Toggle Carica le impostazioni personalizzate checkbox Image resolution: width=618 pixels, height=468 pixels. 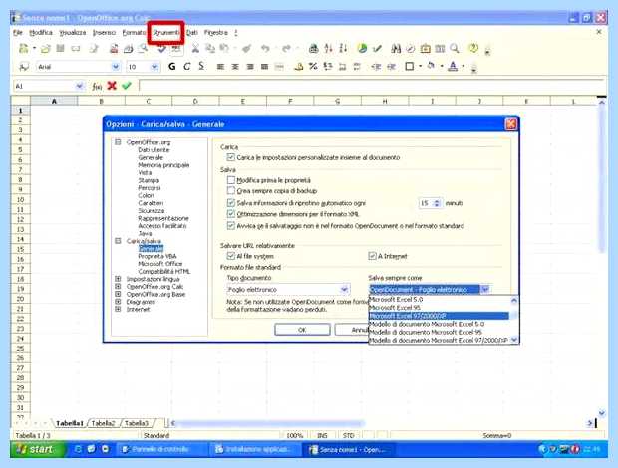(x=231, y=157)
